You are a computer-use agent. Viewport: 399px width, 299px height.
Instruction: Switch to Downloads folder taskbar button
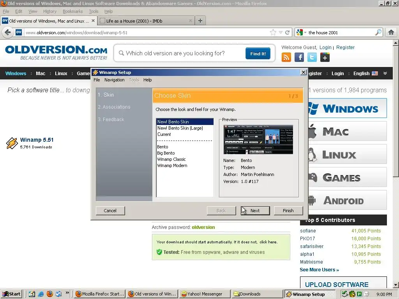point(257,294)
